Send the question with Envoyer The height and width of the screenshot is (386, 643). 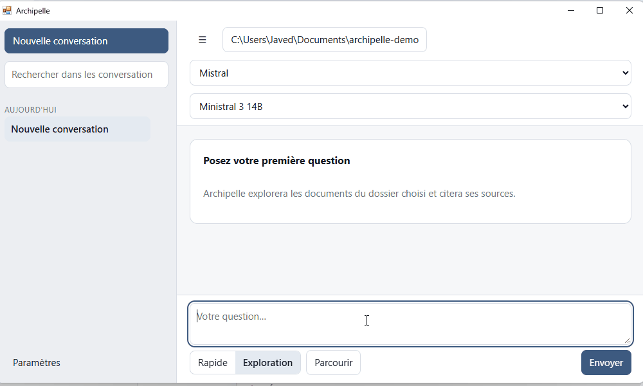point(606,363)
